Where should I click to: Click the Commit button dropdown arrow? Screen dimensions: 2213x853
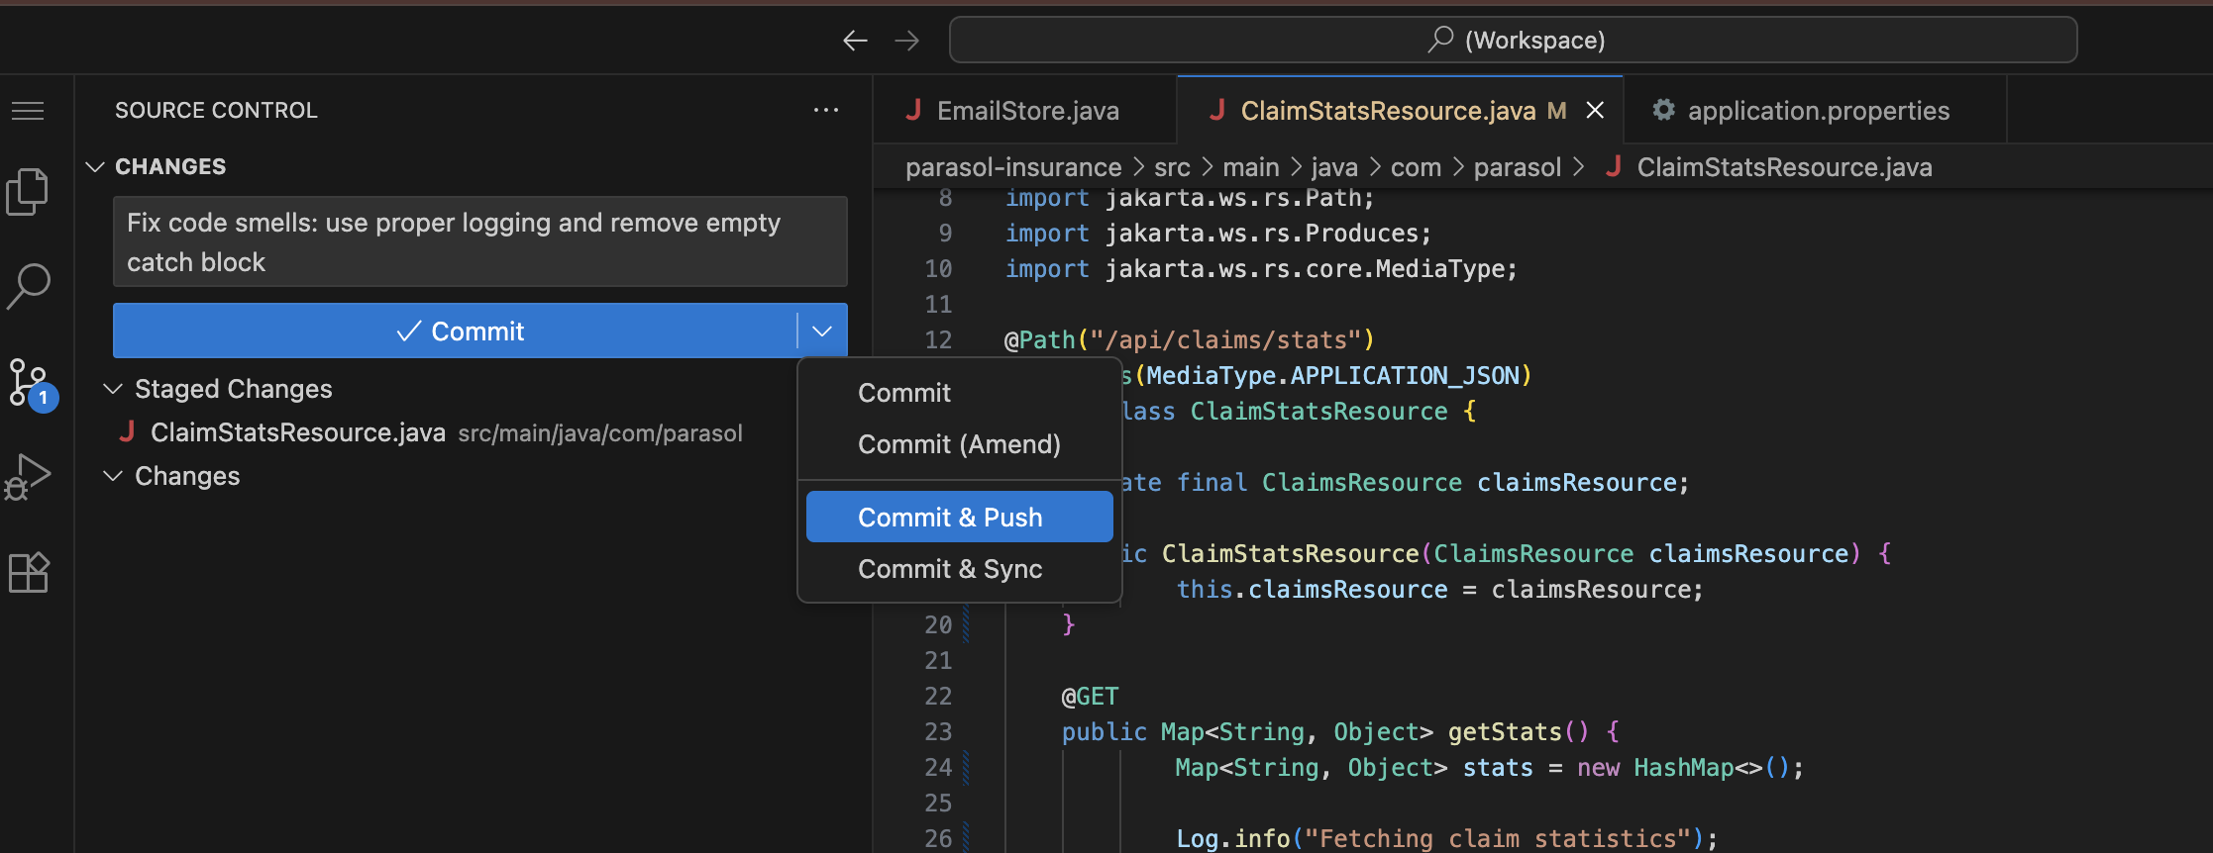822,332
